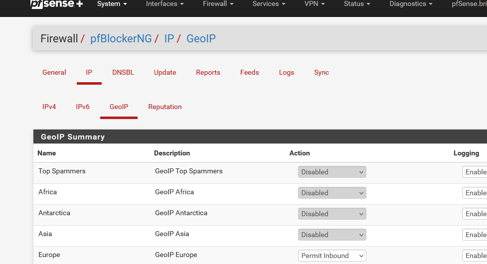Image resolution: width=487 pixels, height=264 pixels.
Task: Switch to the Logs tab
Action: click(286, 72)
